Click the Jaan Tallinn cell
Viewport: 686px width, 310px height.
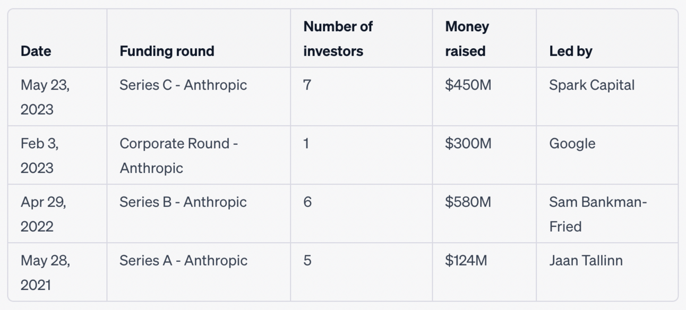click(586, 260)
